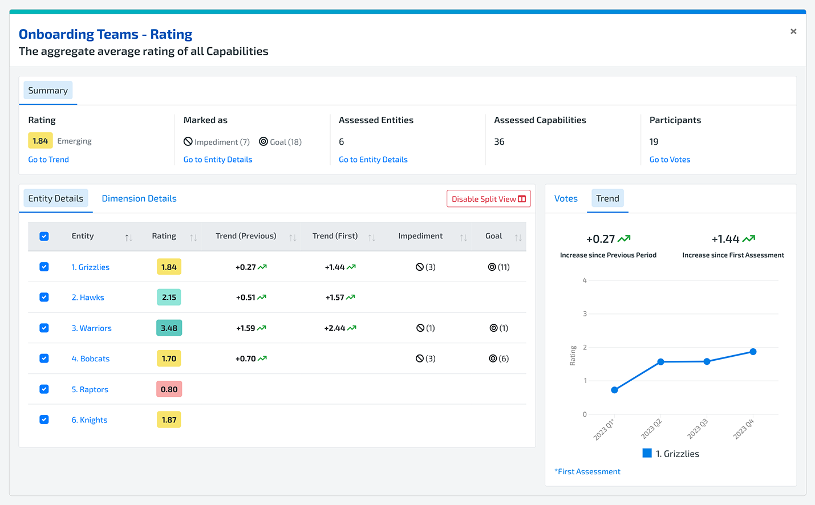Click the Bobcats impediment icon
The width and height of the screenshot is (815, 505).
(x=420, y=359)
